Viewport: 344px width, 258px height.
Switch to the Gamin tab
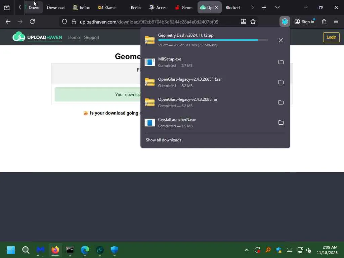coord(107,8)
